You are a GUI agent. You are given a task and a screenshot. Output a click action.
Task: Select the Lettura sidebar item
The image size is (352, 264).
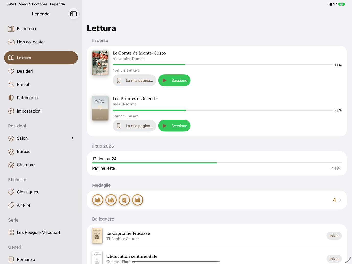41,58
